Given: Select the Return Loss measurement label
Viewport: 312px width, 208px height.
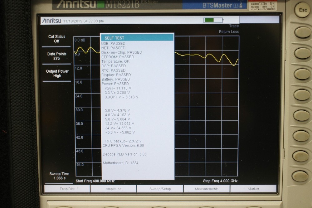Looking at the screenshot, I should click(229, 31).
